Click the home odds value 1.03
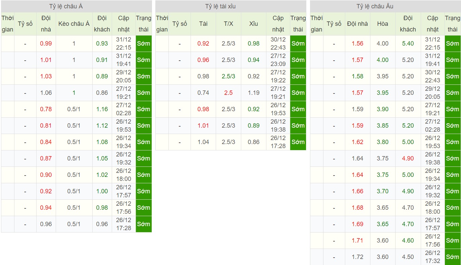This screenshot has height=265, width=461. (x=46, y=76)
